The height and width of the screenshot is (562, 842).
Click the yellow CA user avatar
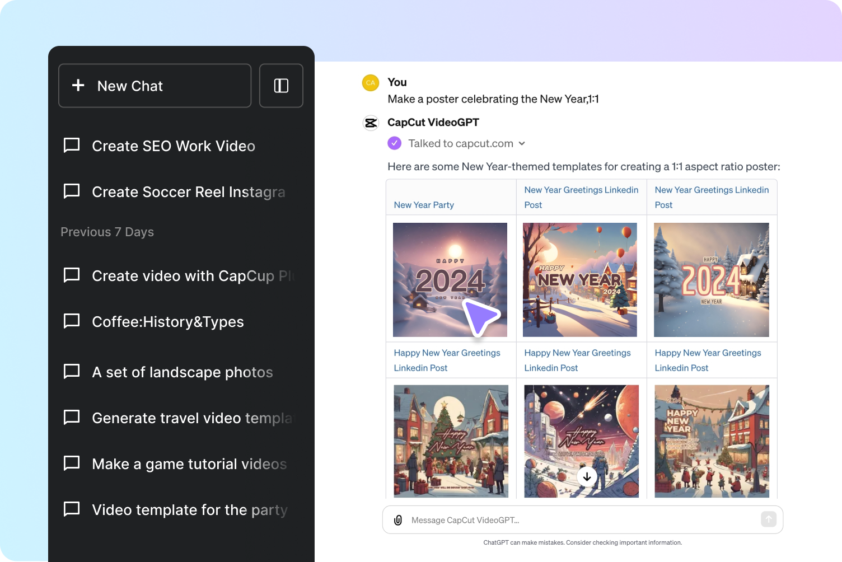(x=371, y=82)
